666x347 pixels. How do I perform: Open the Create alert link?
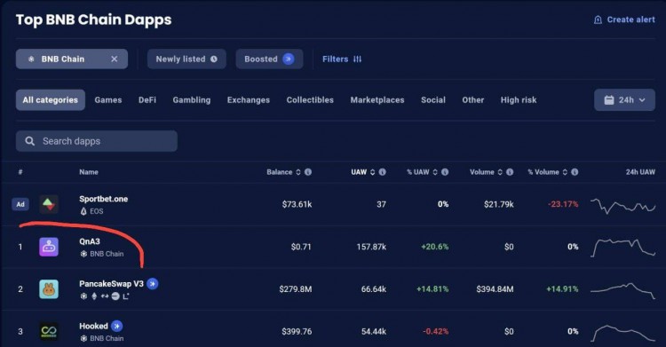point(624,20)
